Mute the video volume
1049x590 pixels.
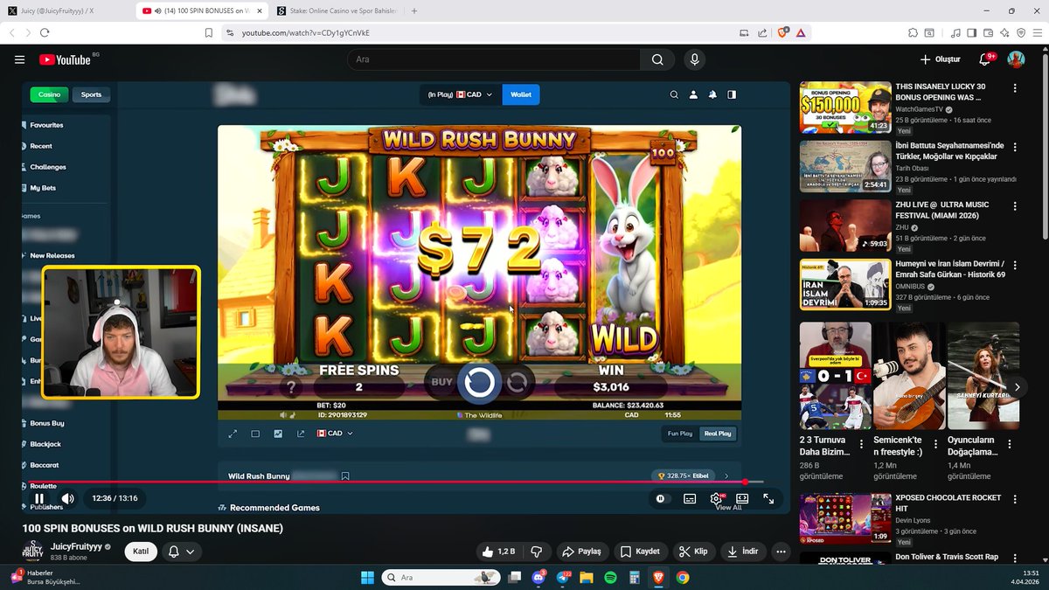click(x=67, y=498)
